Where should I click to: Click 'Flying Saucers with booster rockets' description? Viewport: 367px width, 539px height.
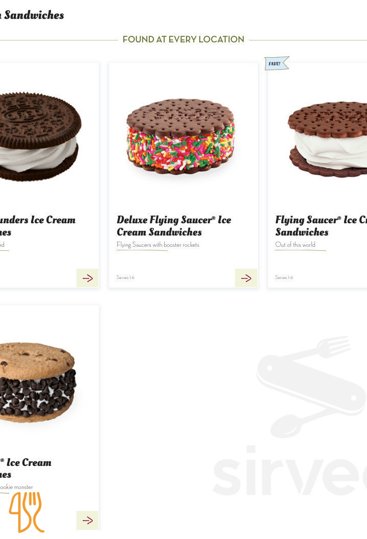(x=158, y=245)
